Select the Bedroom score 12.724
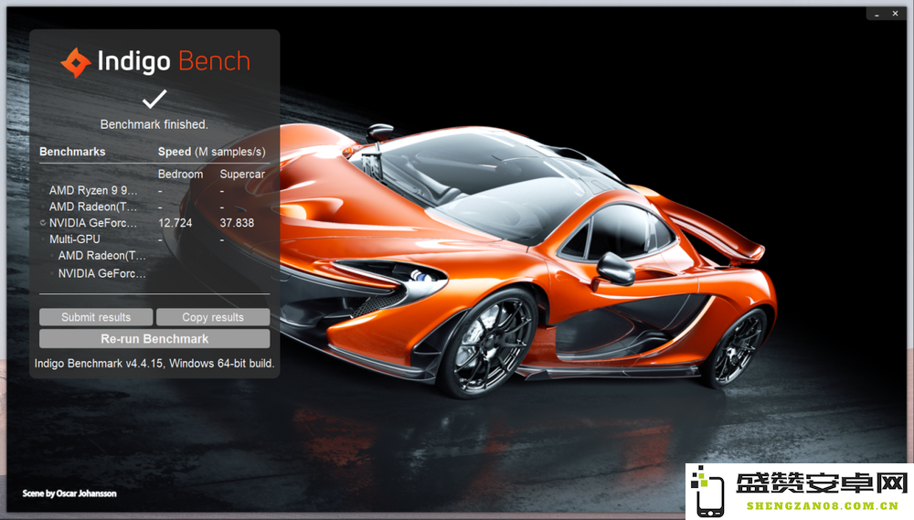This screenshot has height=520, width=914. pyautogui.click(x=175, y=223)
